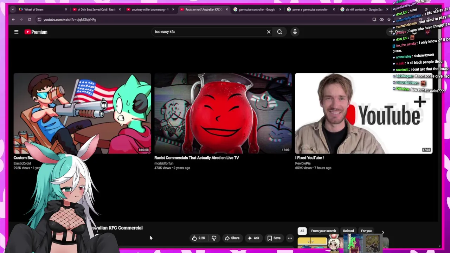Image resolution: width=450 pixels, height=253 pixels.
Task: Close the 'Wheel of Steam' tab
Action: pos(66,9)
